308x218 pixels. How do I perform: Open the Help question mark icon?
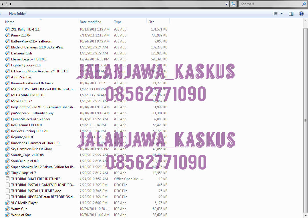[x=301, y=13]
